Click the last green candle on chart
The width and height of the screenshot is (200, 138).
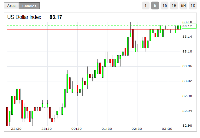coord(181,27)
